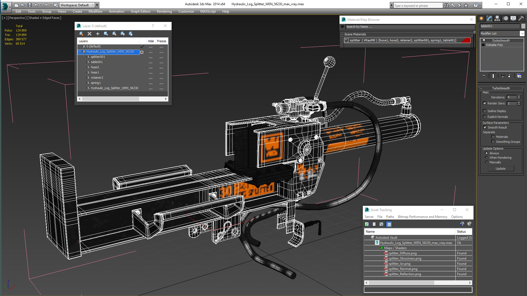Open the Graph Editors menu

141,12
